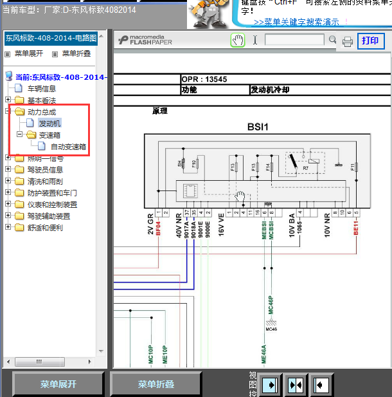
Task: Click the FlashPaper search text field
Action: point(294,40)
